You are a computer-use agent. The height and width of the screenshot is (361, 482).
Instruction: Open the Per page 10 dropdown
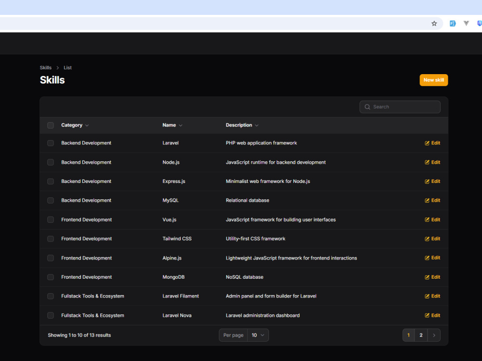coord(257,335)
